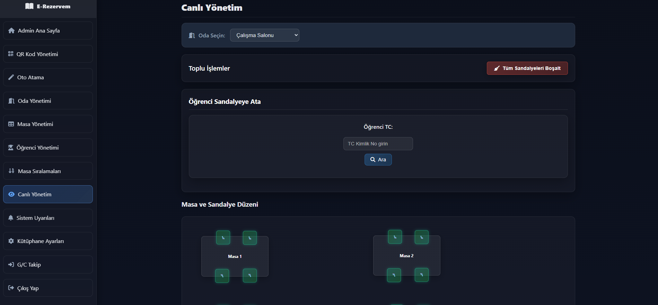The width and height of the screenshot is (658, 305).
Task: Select the top-right chair of Masa 1
Action: (250, 238)
